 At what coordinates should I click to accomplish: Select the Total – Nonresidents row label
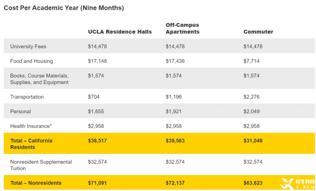click(36, 183)
